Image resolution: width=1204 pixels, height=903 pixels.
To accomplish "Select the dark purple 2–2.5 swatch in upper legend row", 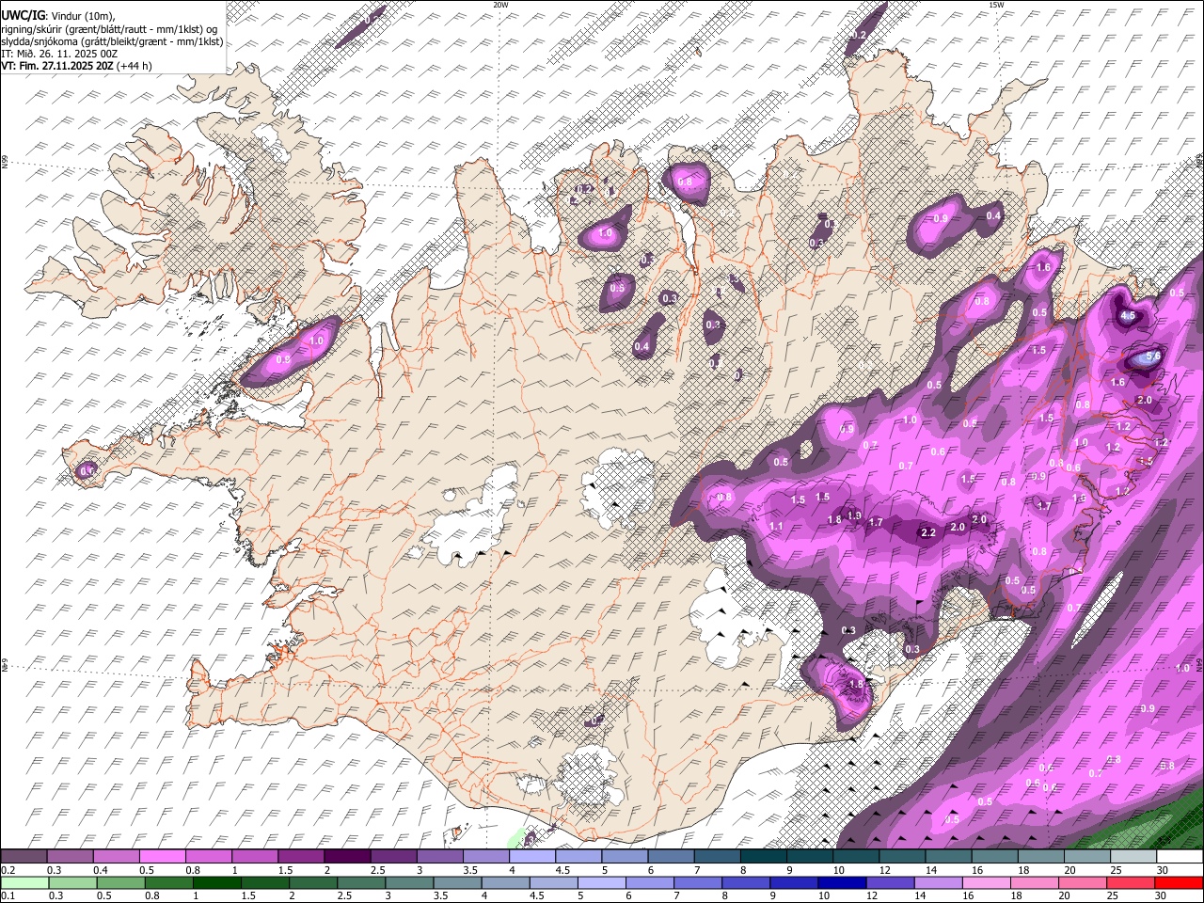I will [348, 857].
